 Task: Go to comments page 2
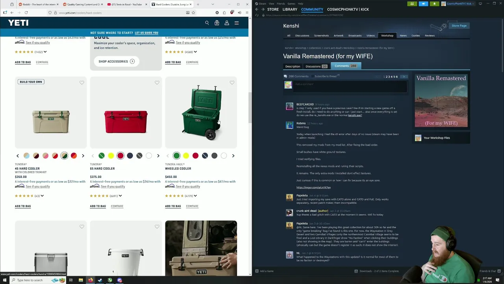[x=387, y=77]
